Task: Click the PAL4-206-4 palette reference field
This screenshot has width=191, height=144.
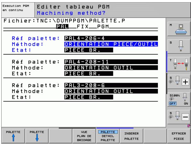Action: pos(111,38)
